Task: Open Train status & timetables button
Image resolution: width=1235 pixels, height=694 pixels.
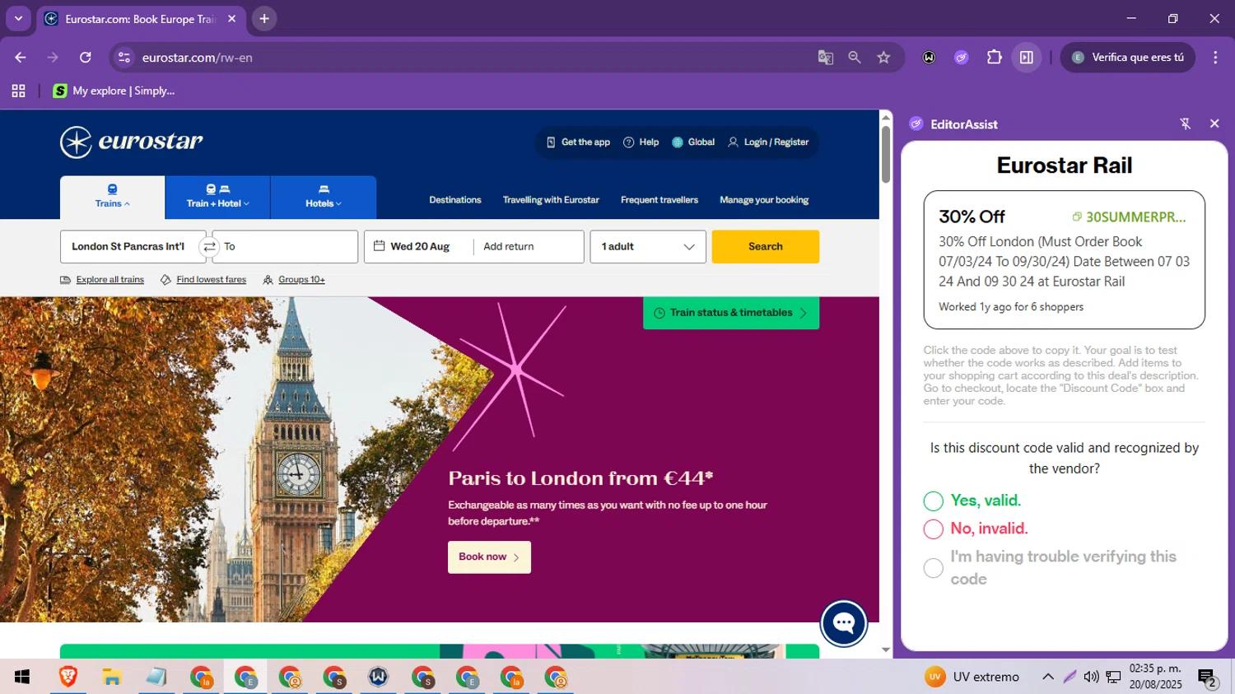Action: pyautogui.click(x=731, y=313)
